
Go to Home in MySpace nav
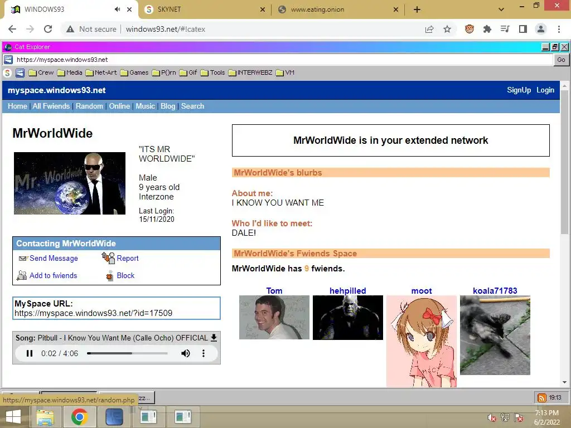(17, 106)
